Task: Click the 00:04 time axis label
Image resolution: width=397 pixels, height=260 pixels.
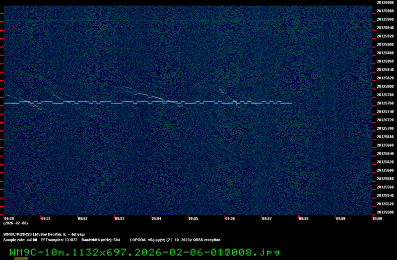Action: point(156,218)
